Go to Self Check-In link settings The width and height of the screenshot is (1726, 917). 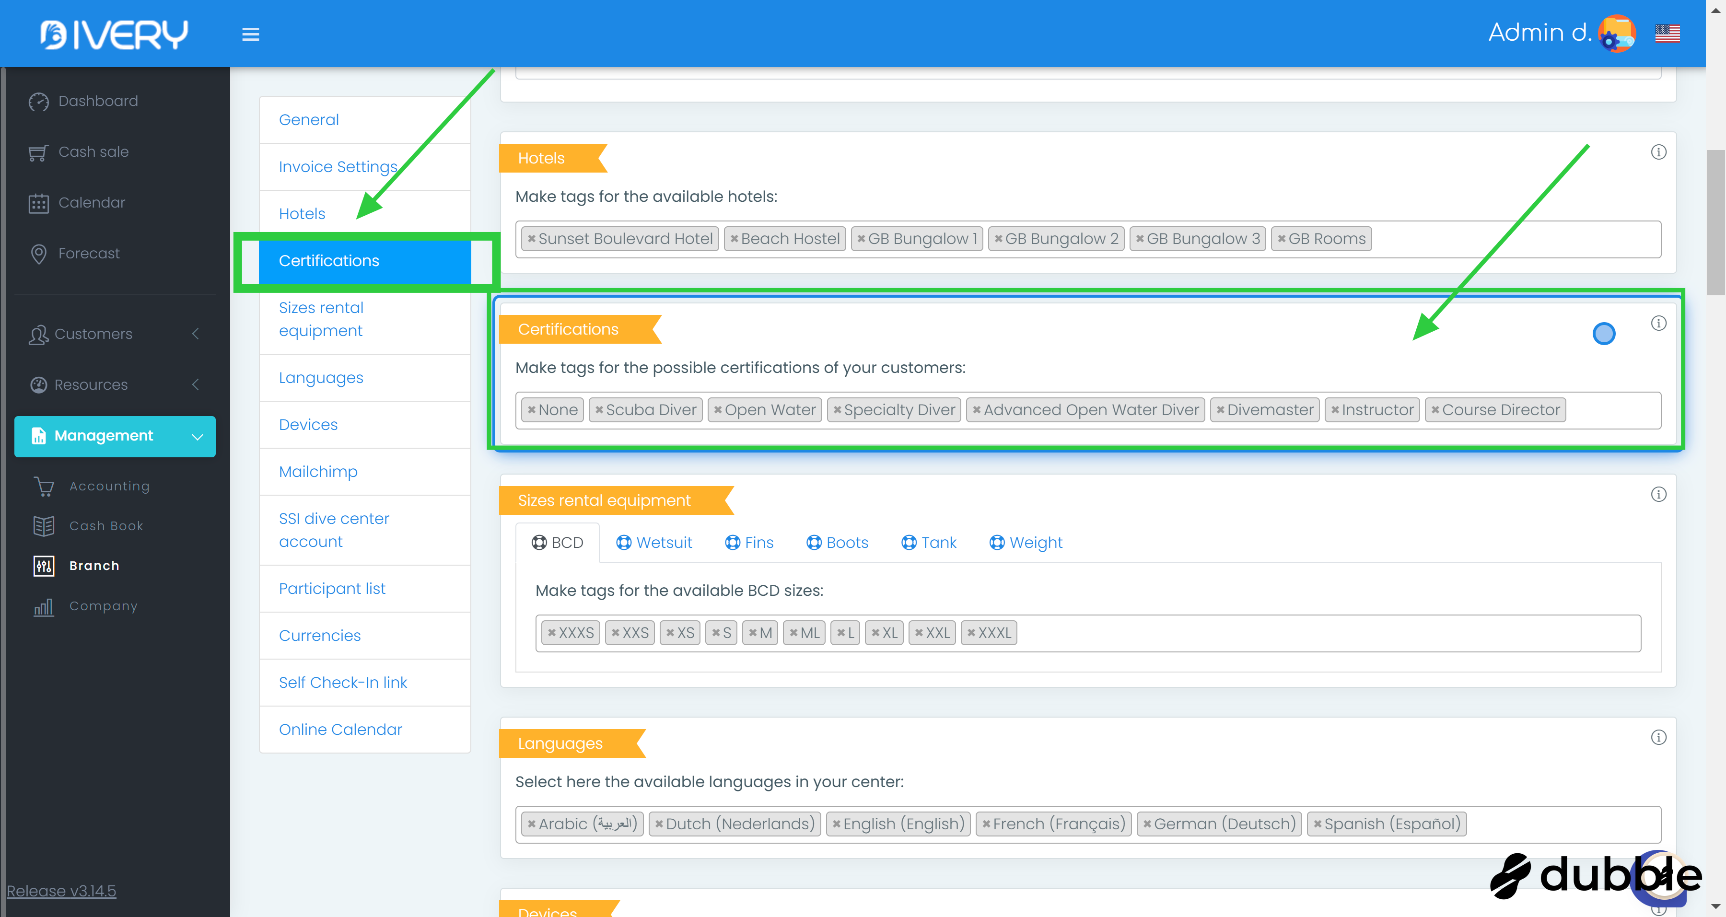[x=342, y=683]
